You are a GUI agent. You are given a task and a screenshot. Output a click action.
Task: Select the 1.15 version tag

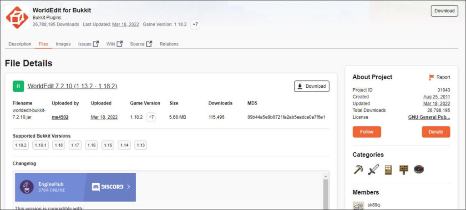point(108,145)
